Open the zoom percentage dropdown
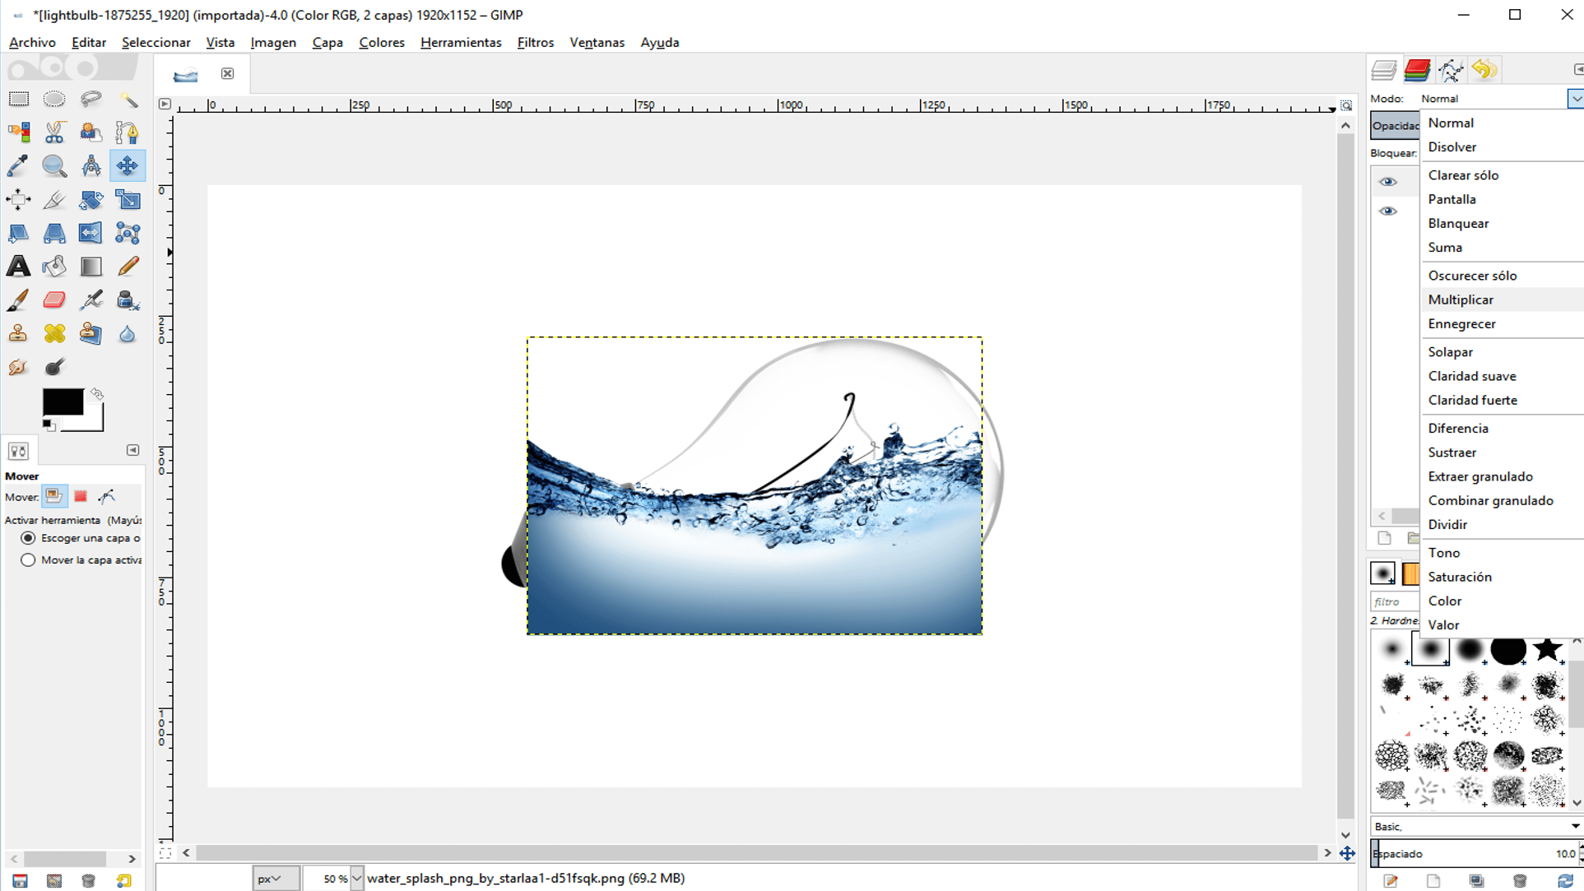Viewport: 1584px width, 891px height. [x=356, y=879]
